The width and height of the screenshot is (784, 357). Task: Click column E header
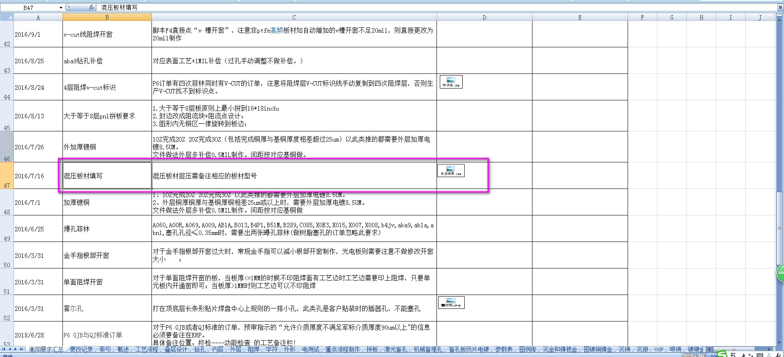point(580,17)
